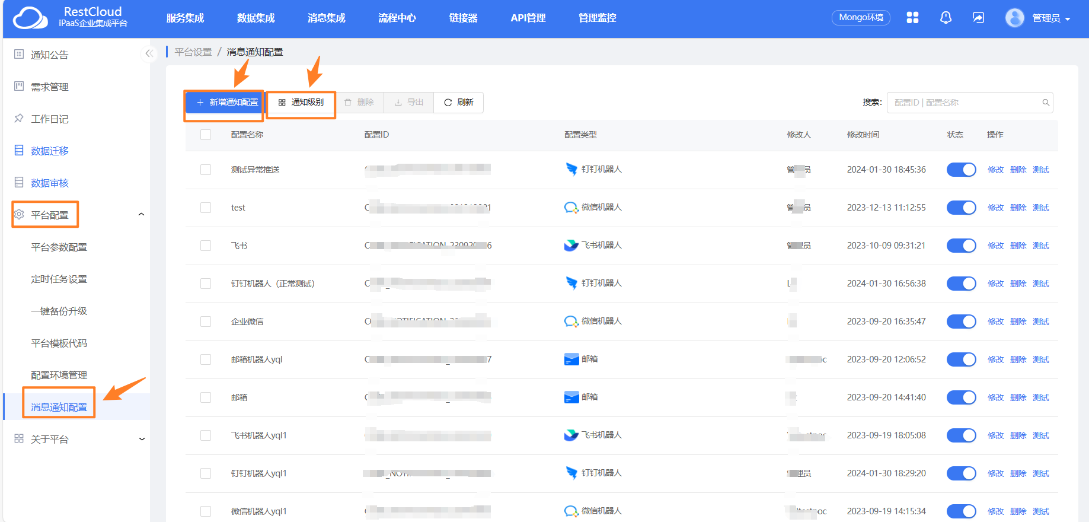The image size is (1089, 522).
Task: Open the API管理 top menu
Action: (x=528, y=18)
